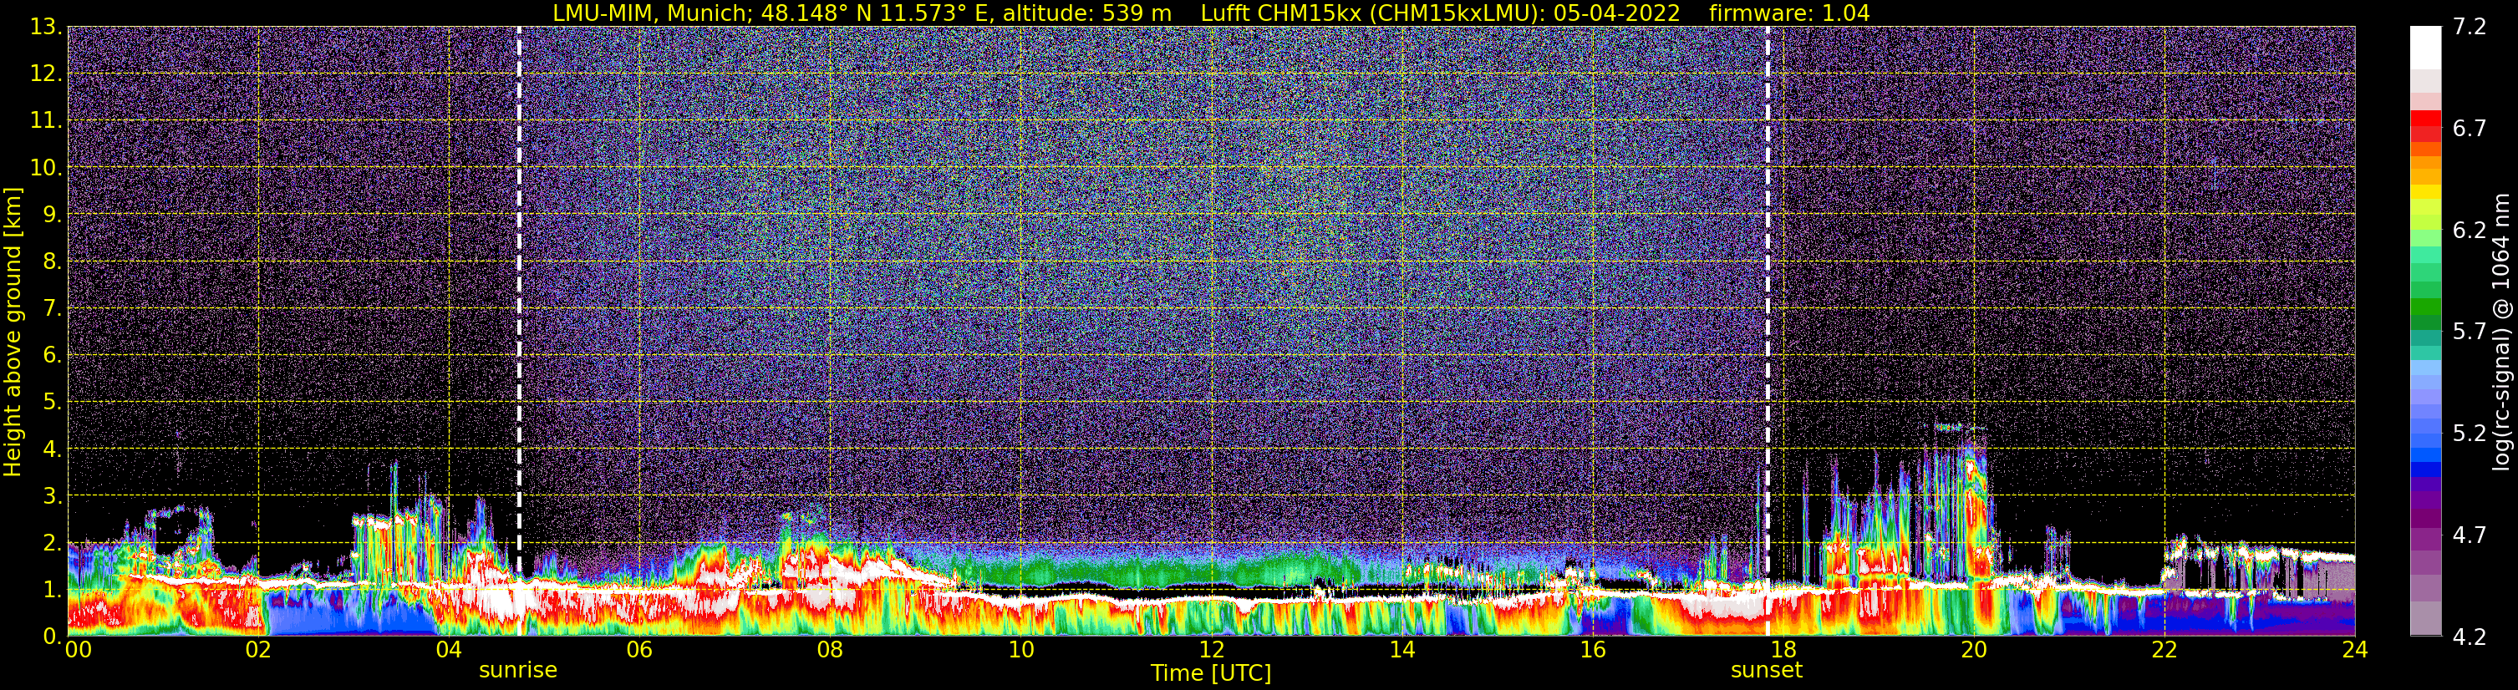Click the time axis tick '20'
2518x690 pixels.
coord(1974,650)
